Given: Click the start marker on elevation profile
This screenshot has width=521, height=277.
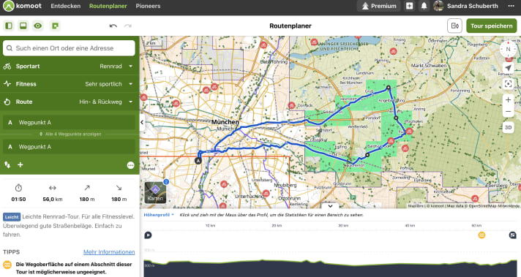Looking at the screenshot, I should pyautogui.click(x=149, y=235).
